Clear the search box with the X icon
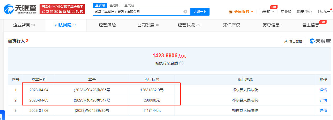Screen dimensions: 333x120 click(x=185, y=12)
